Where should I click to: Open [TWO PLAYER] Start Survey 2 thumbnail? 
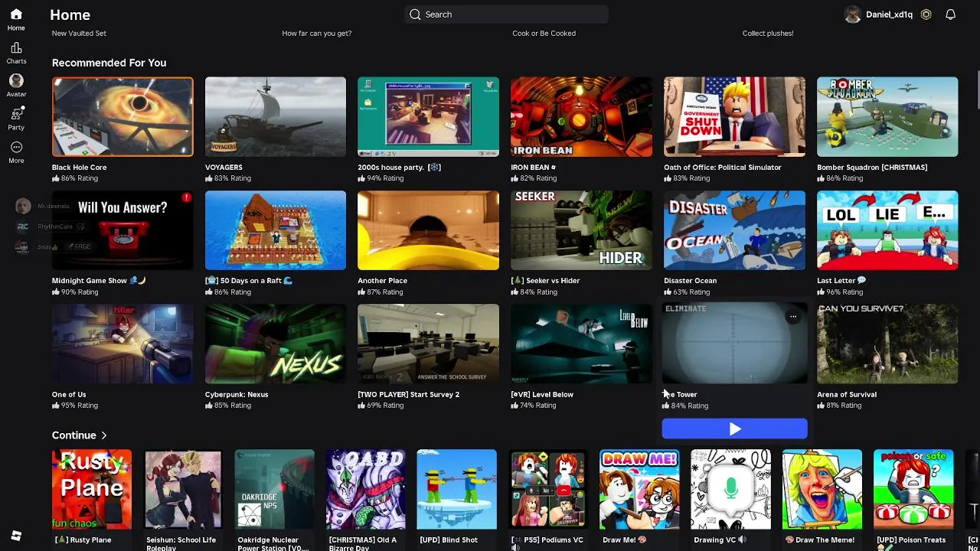point(428,344)
